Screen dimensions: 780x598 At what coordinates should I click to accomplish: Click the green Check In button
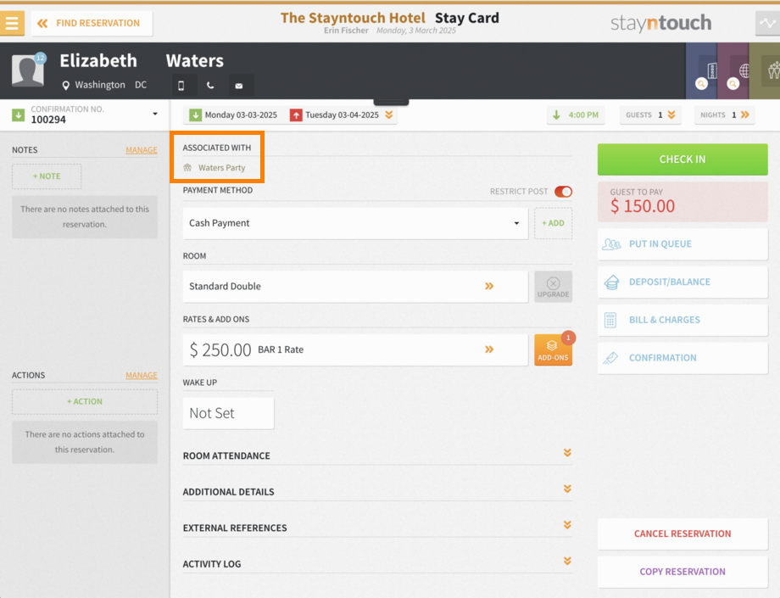click(682, 159)
